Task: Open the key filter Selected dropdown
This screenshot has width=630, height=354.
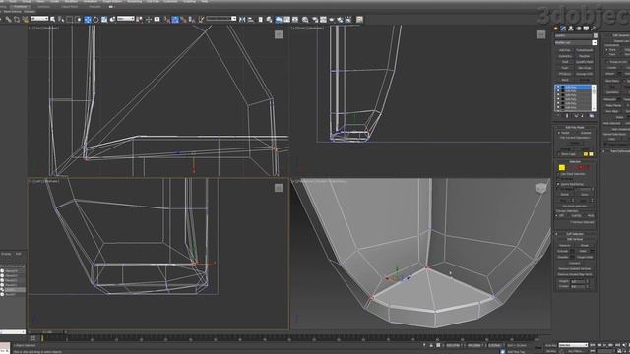Action: 573,345
